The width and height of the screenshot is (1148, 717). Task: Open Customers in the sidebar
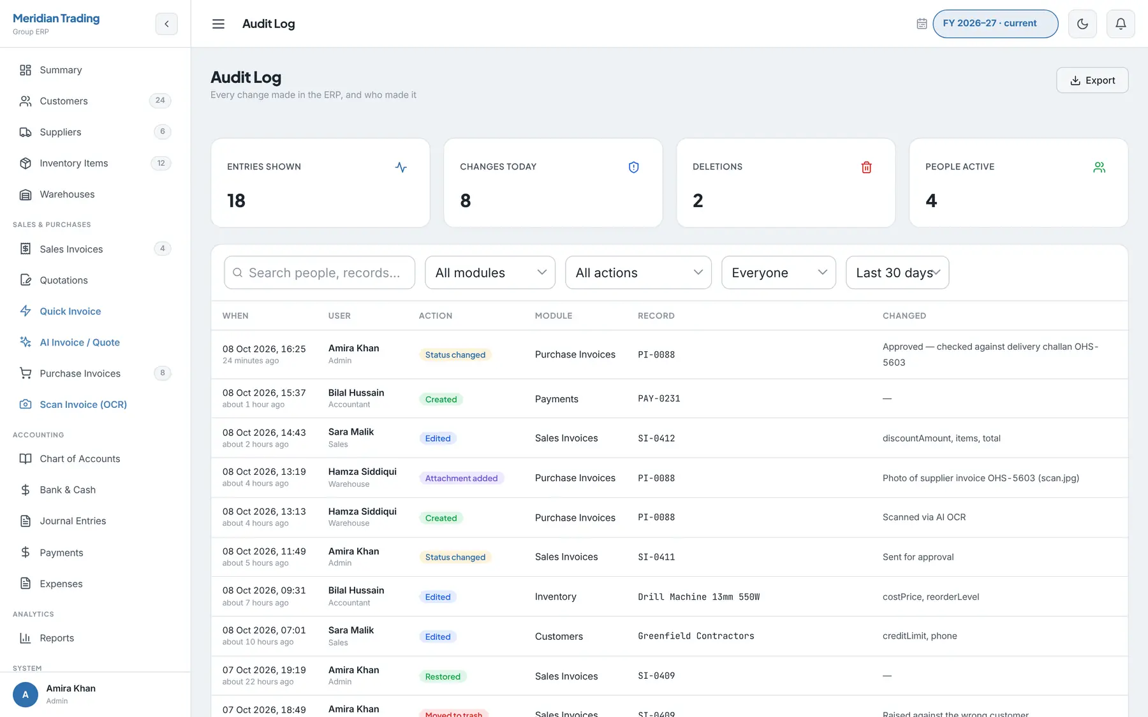tap(95, 101)
